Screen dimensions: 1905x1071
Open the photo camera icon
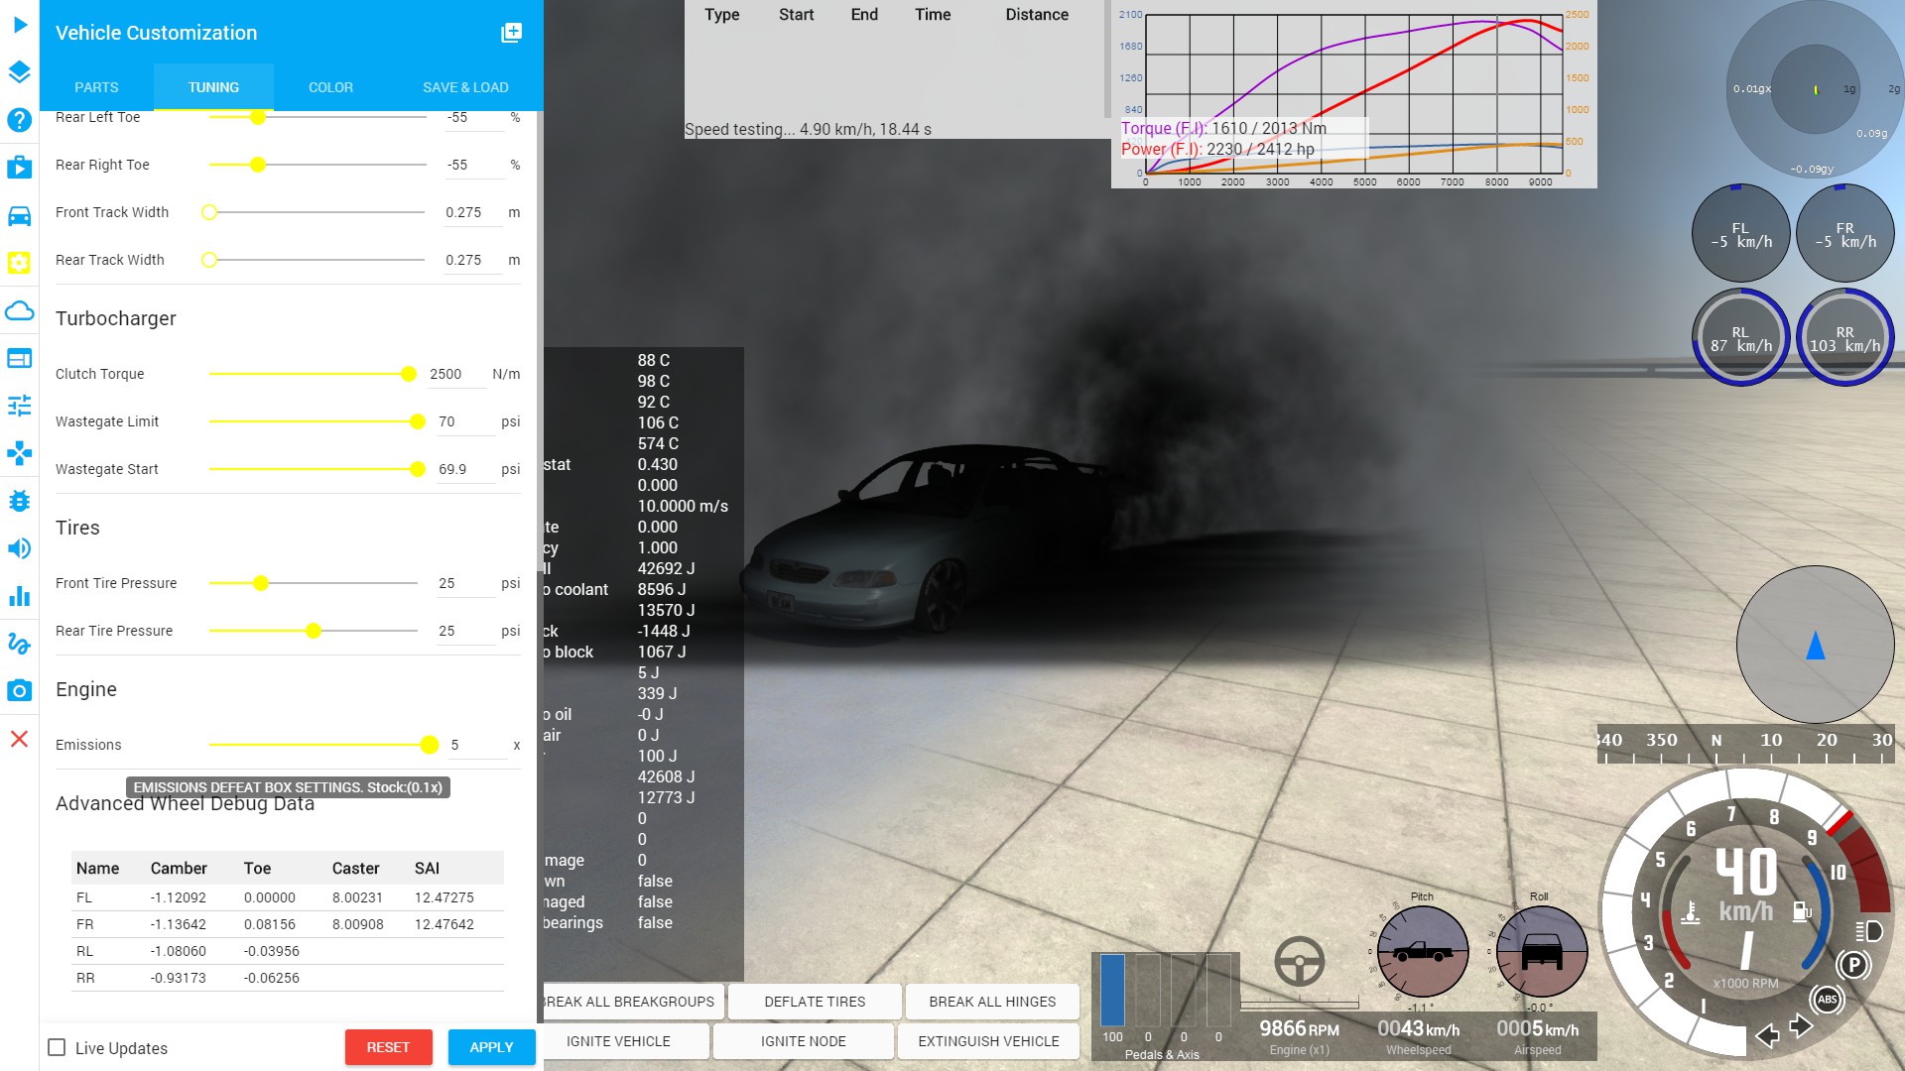20,690
